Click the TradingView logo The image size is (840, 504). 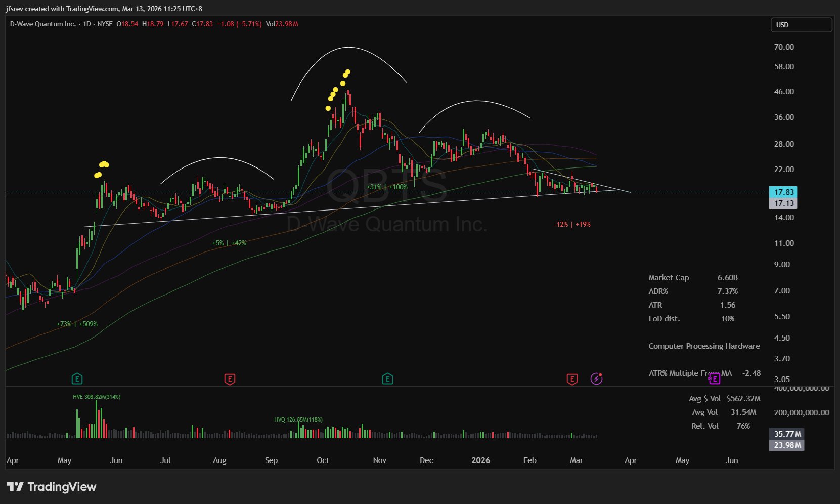[51, 487]
